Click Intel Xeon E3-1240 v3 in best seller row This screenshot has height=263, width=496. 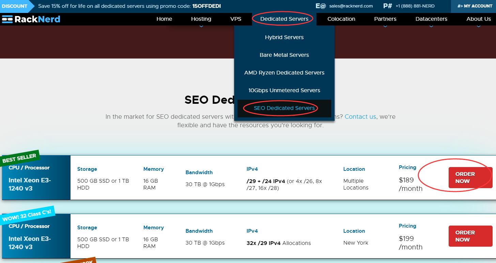pyautogui.click(x=30, y=184)
